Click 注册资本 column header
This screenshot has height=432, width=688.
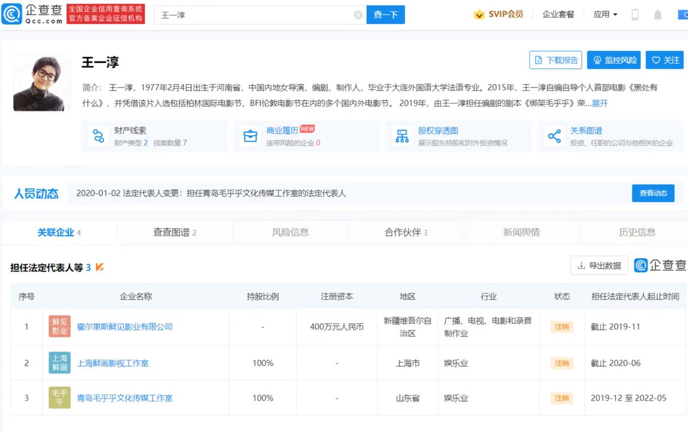337,296
